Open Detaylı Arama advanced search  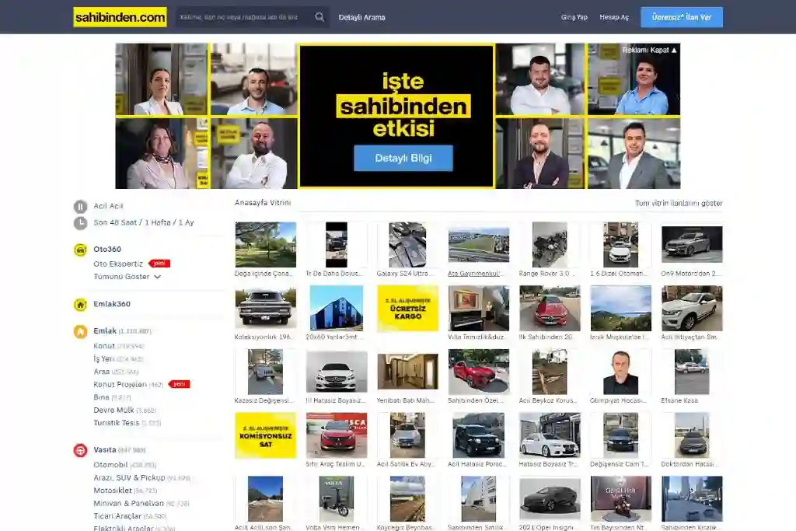pos(361,17)
